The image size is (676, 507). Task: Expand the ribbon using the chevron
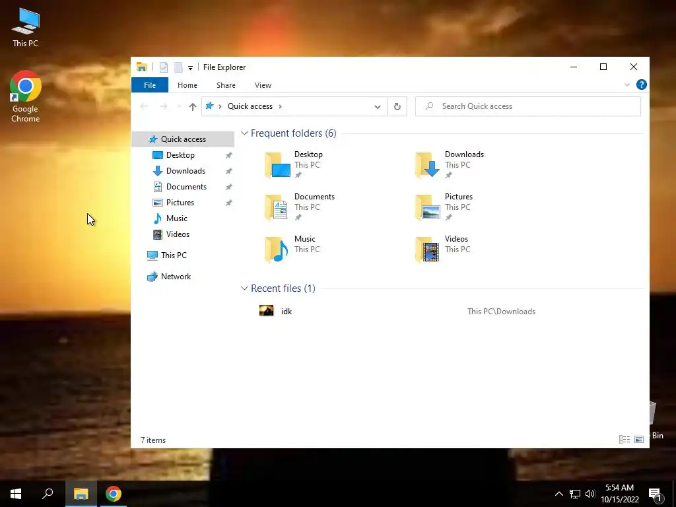tap(627, 85)
